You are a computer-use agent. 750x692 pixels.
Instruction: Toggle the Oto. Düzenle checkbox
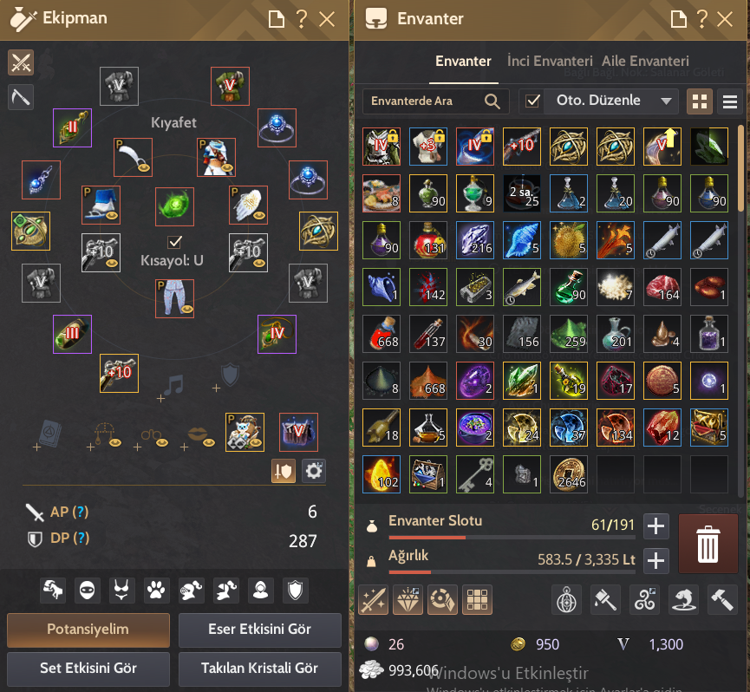(532, 101)
